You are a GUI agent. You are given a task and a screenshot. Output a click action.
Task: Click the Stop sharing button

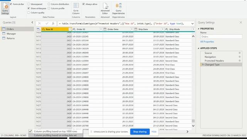(x=140, y=132)
